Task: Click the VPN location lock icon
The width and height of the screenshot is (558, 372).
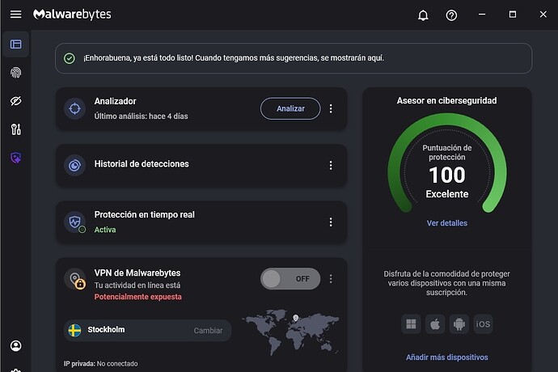Action: [75, 279]
